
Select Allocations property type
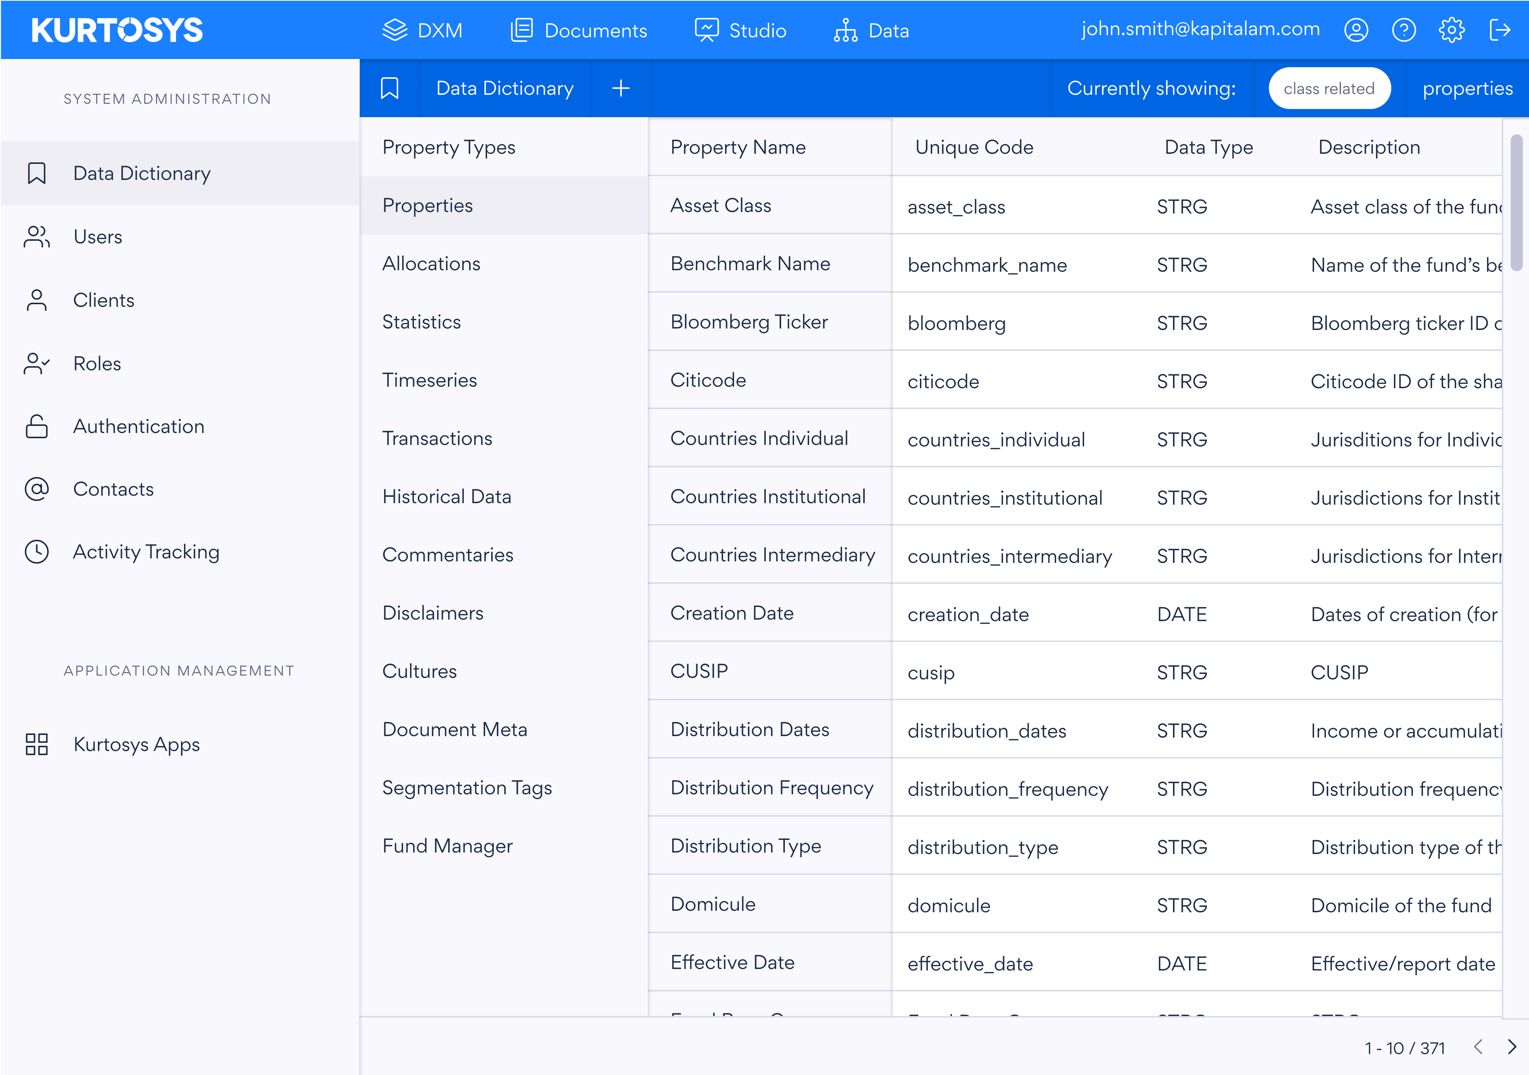(x=431, y=264)
